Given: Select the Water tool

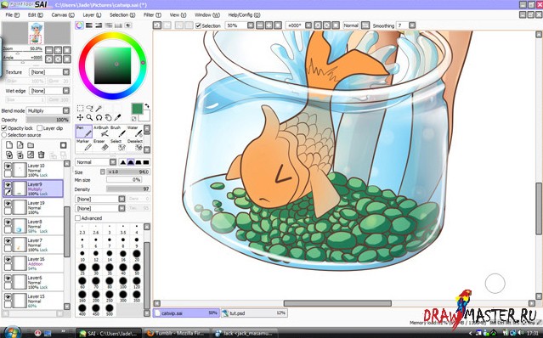Looking at the screenshot, I should tap(135, 132).
